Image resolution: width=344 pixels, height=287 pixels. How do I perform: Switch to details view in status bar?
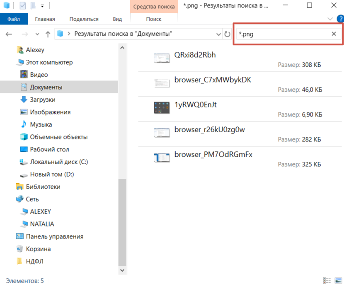click(x=327, y=280)
